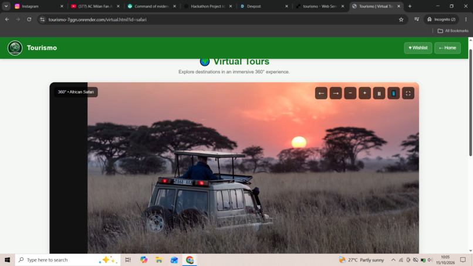This screenshot has height=266, width=473.
Task: Close the Devpost tab
Action: click(286, 6)
